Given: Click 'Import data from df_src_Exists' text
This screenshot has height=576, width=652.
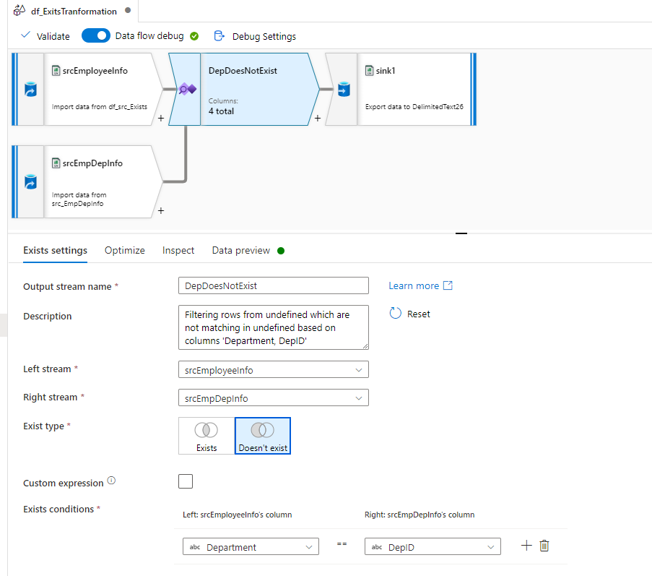Looking at the screenshot, I should click(100, 107).
